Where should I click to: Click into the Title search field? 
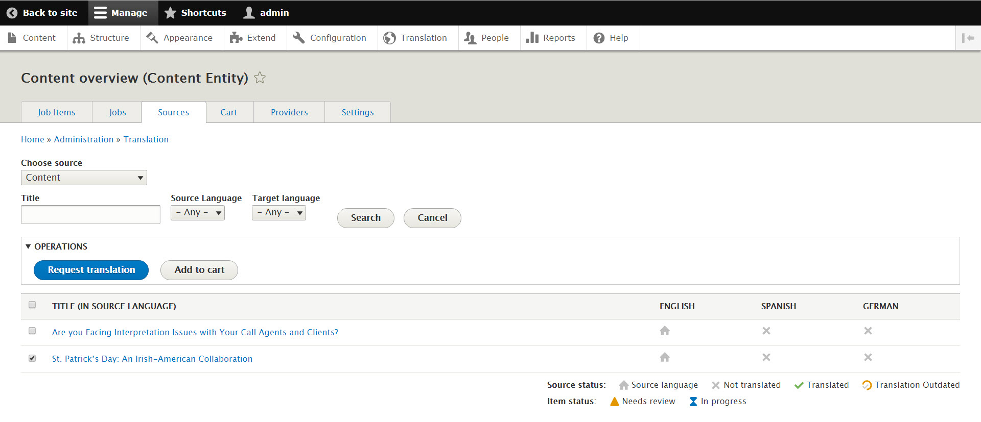[x=90, y=214]
